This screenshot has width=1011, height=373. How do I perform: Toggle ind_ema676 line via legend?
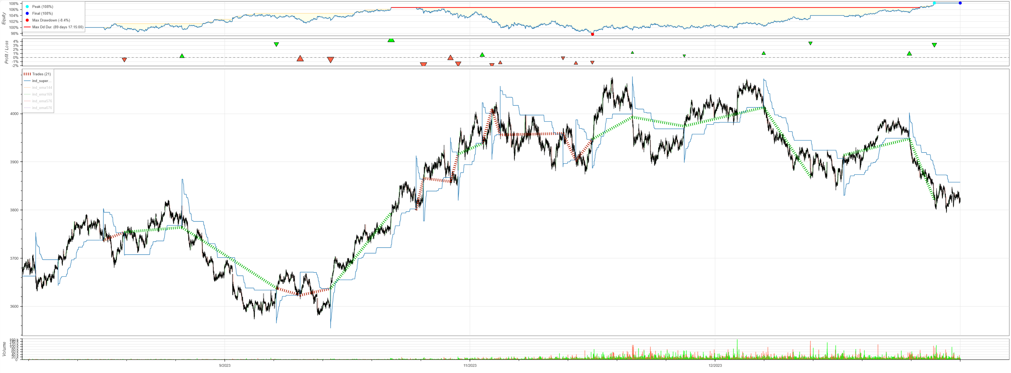(42, 108)
